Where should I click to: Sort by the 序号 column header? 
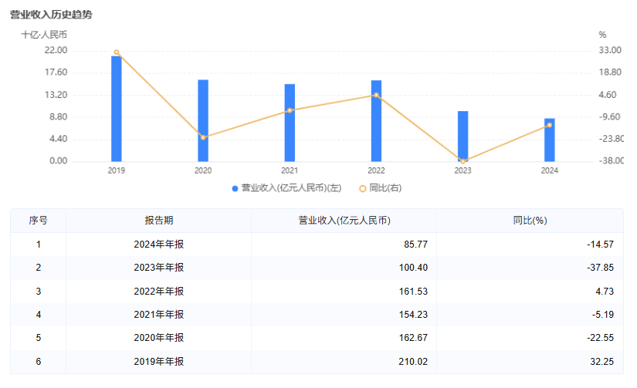38,221
